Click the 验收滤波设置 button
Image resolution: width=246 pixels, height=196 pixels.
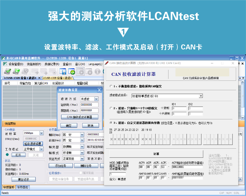(33, 143)
